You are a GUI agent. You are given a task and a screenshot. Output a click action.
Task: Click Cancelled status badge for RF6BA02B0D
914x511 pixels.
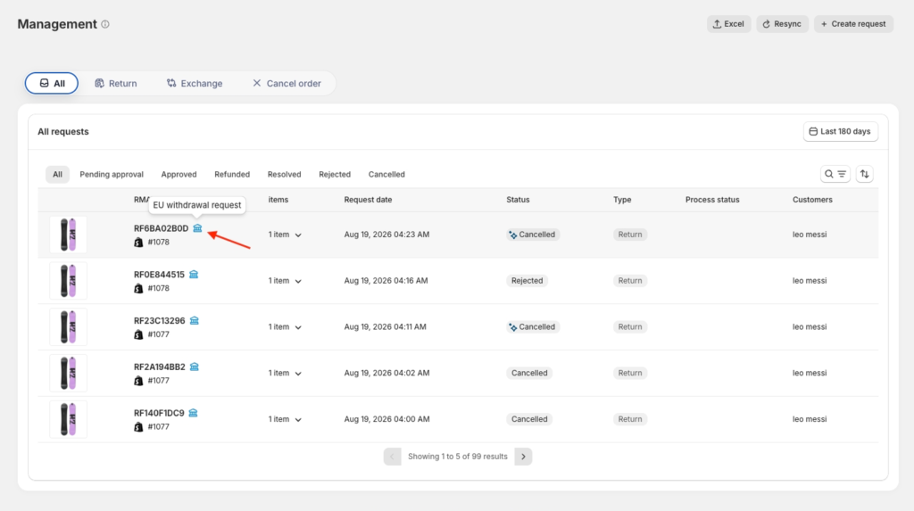coord(533,235)
